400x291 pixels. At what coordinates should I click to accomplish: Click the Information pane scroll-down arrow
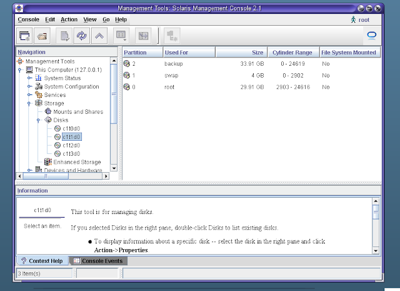(376, 250)
